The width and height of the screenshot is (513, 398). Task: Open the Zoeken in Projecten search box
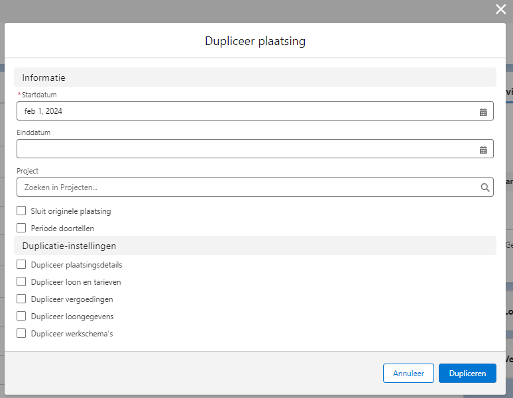click(245, 187)
